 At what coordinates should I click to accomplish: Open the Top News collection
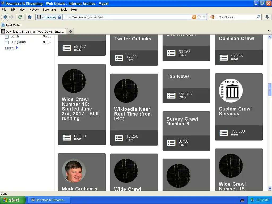(178, 76)
